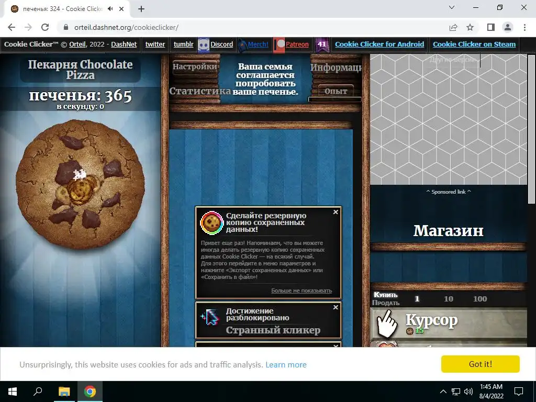
Task: Click the Merch shirt icon
Action: click(242, 44)
